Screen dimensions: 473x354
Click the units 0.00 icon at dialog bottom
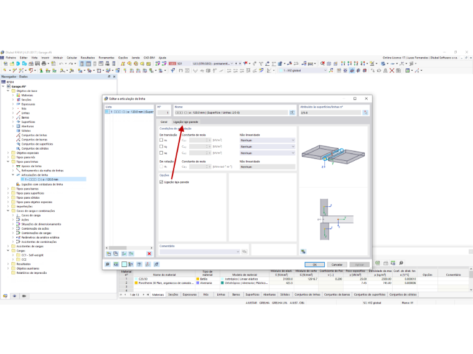click(116, 265)
